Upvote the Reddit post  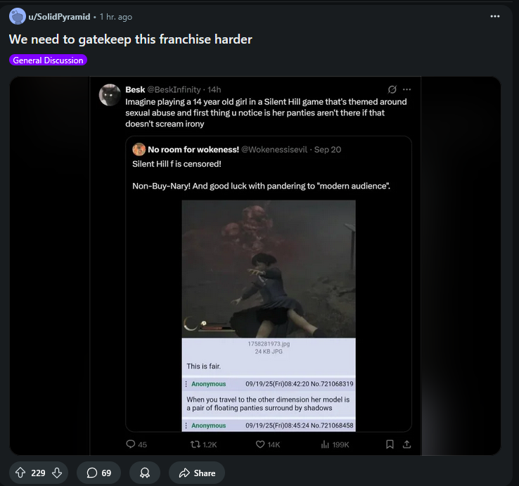click(20, 473)
